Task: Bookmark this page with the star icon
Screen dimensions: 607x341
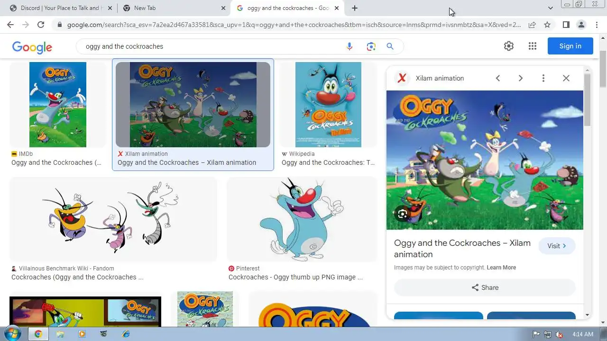Action: (x=547, y=25)
